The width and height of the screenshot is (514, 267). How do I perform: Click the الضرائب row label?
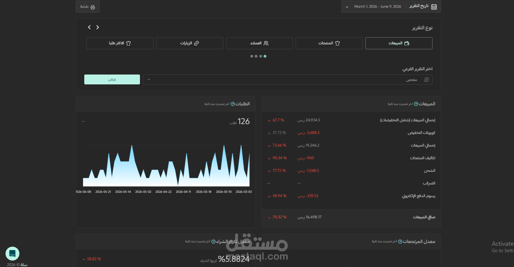point(429,183)
